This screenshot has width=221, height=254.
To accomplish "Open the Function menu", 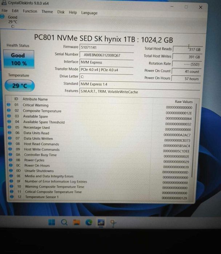I will tap(30, 11).
